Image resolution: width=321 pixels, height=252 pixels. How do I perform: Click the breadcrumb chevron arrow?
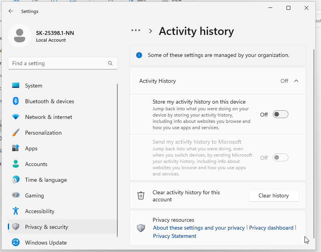tap(151, 31)
